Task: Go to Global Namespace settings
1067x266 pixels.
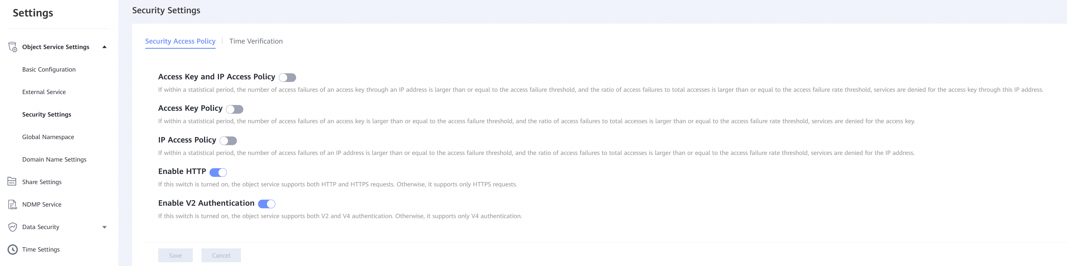Action: (48, 137)
